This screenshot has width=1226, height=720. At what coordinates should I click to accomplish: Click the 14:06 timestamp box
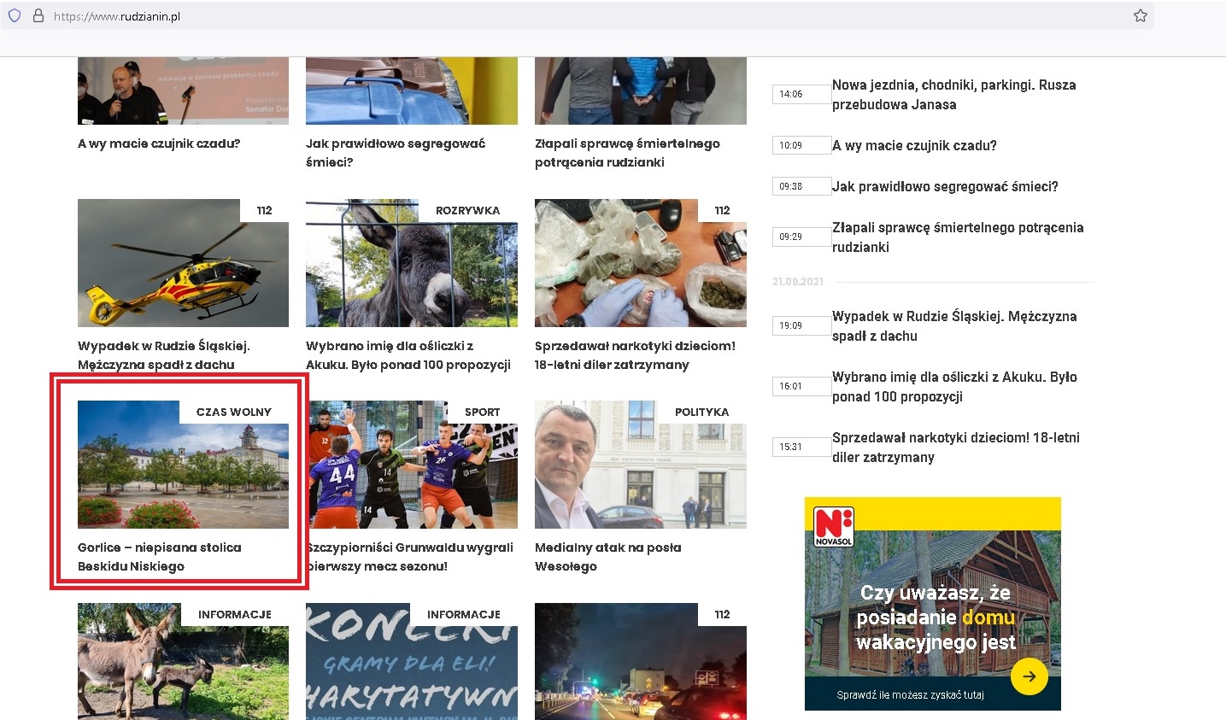(x=801, y=94)
